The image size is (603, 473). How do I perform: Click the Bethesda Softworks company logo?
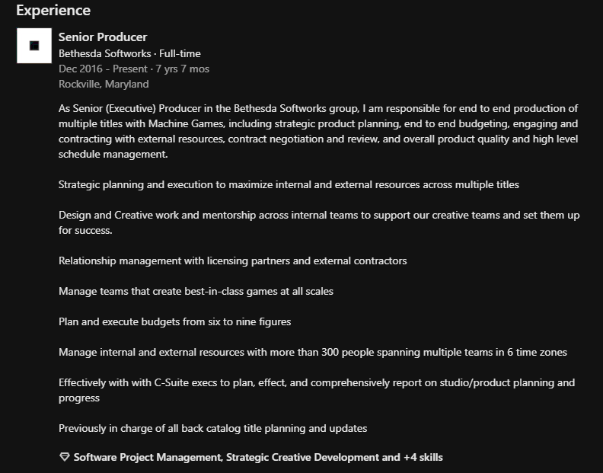coord(34,46)
